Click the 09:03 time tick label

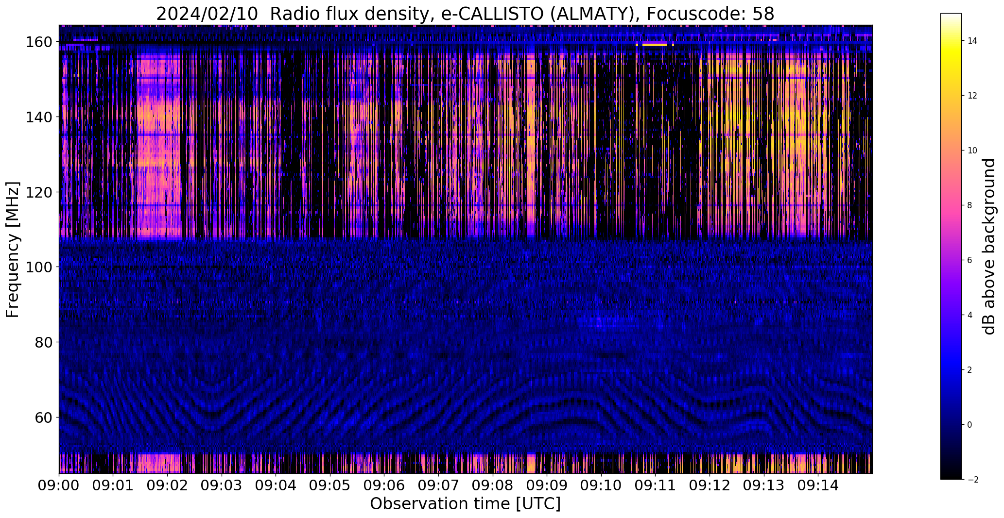pyautogui.click(x=222, y=485)
